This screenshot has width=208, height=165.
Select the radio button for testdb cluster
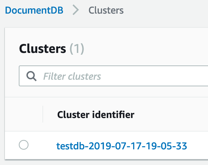(x=24, y=145)
